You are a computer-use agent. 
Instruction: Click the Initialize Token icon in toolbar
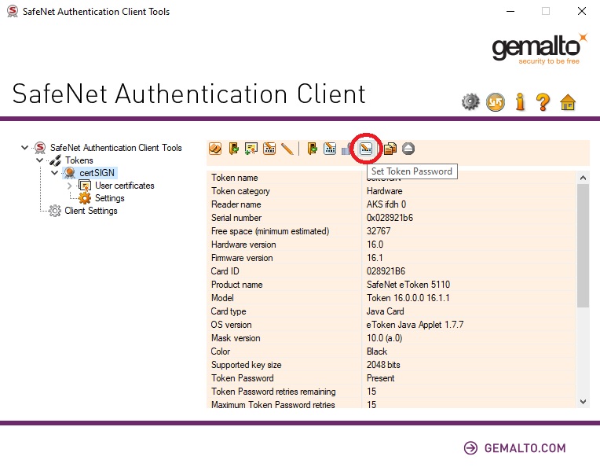click(x=214, y=148)
